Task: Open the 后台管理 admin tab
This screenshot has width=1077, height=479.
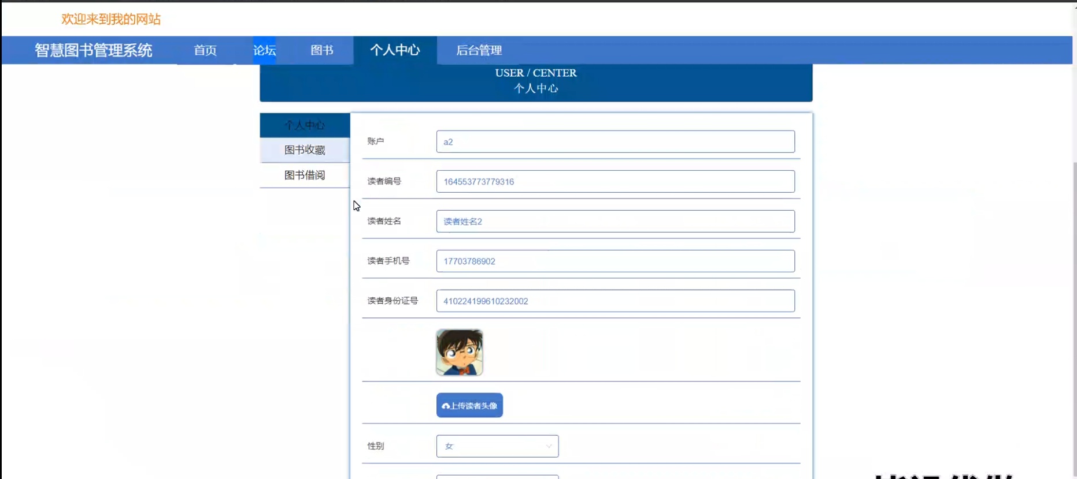Action: 479,50
